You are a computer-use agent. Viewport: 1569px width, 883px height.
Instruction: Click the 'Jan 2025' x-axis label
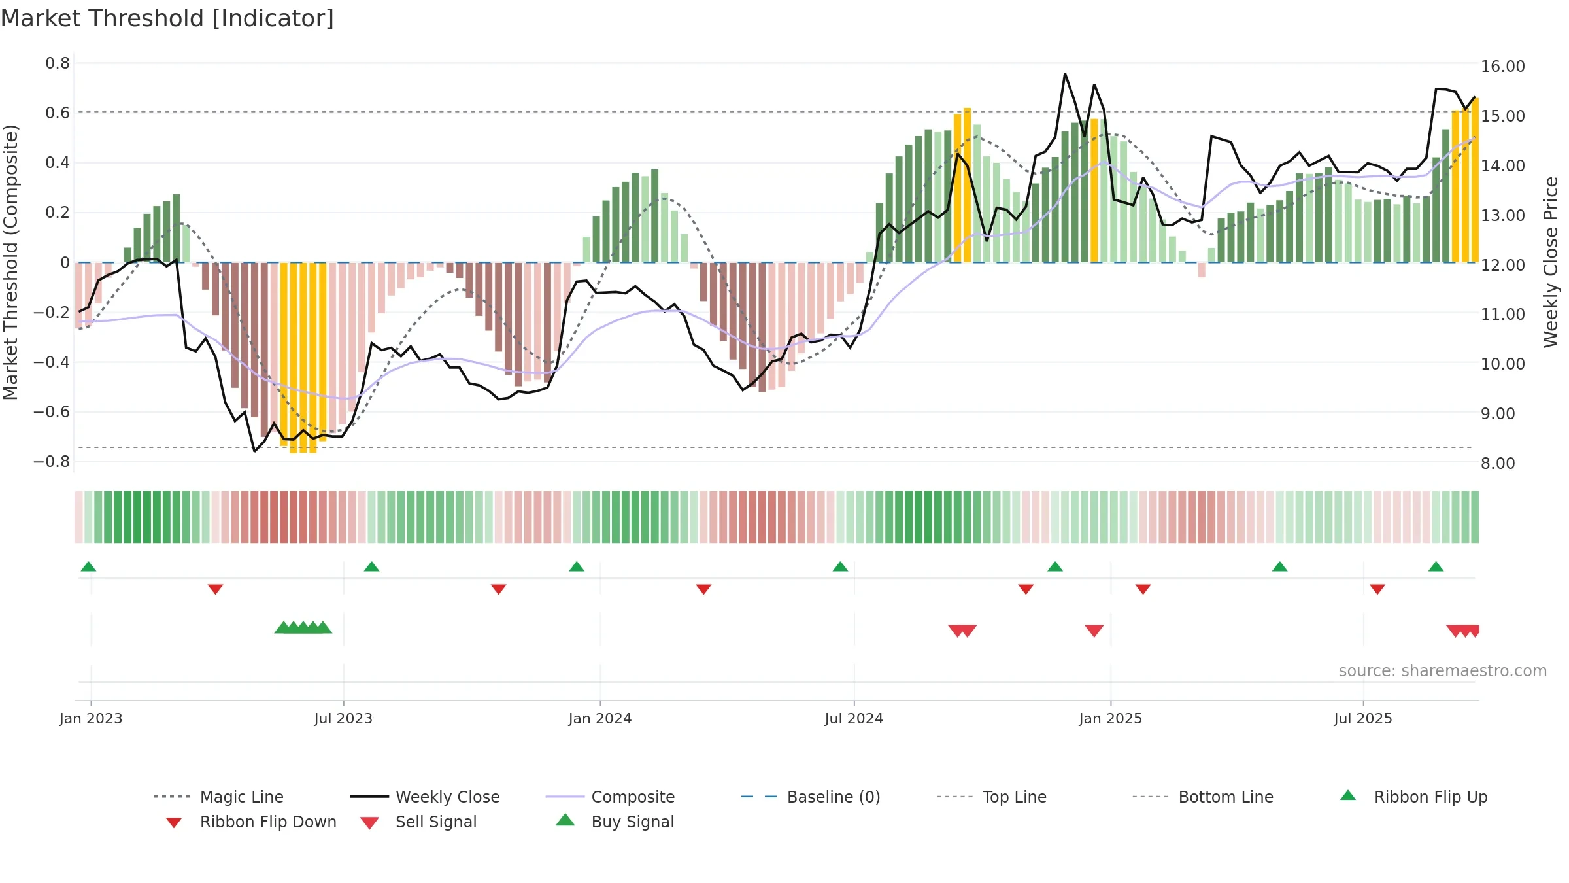click(1110, 718)
